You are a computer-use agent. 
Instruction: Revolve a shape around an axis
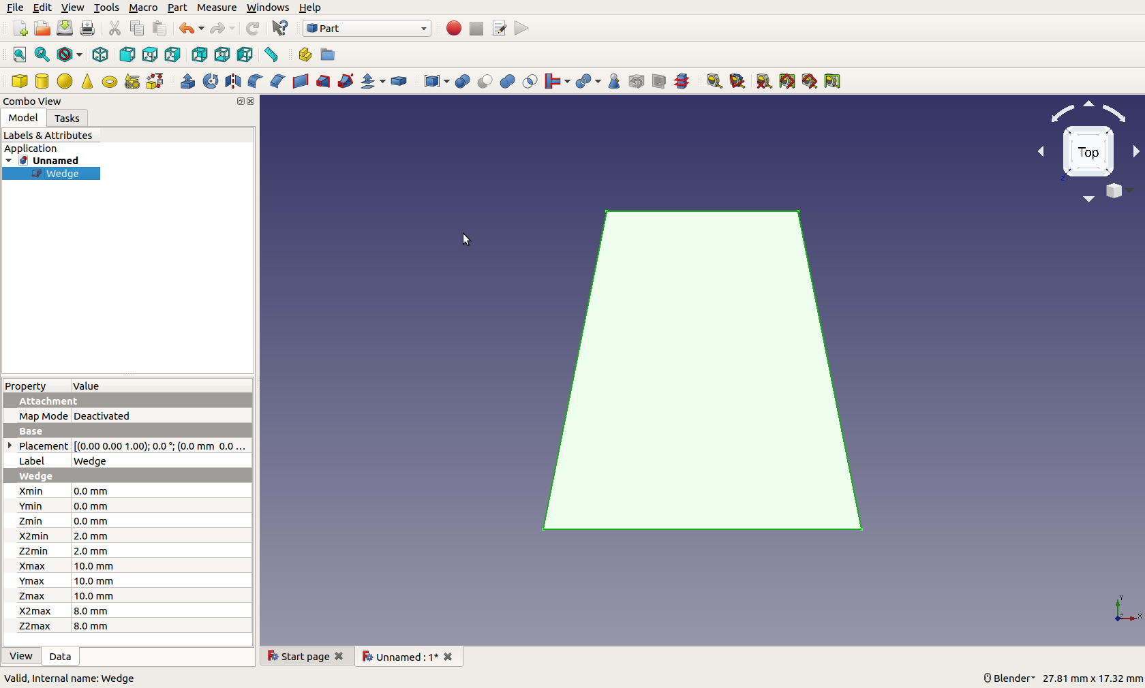coord(211,81)
